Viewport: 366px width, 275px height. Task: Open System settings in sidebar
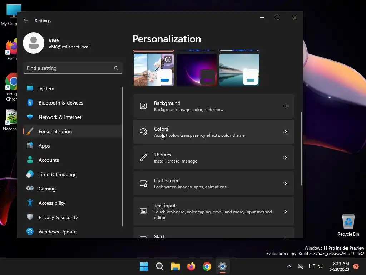coord(73,88)
